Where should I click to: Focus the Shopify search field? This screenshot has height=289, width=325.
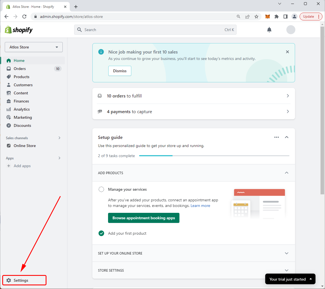tap(155, 30)
